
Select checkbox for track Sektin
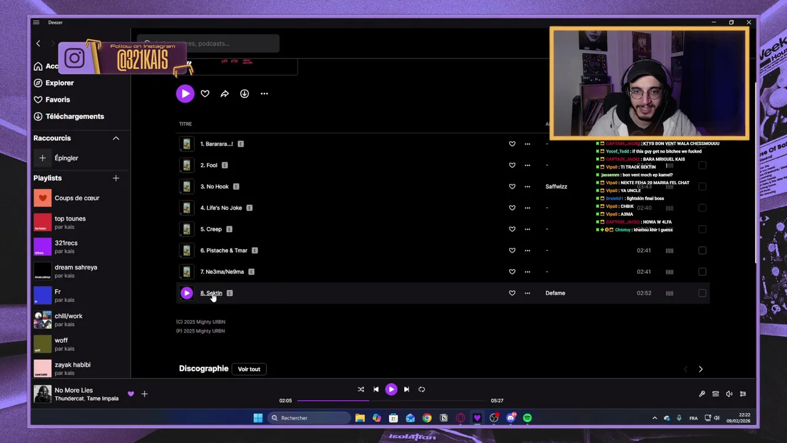click(x=702, y=293)
